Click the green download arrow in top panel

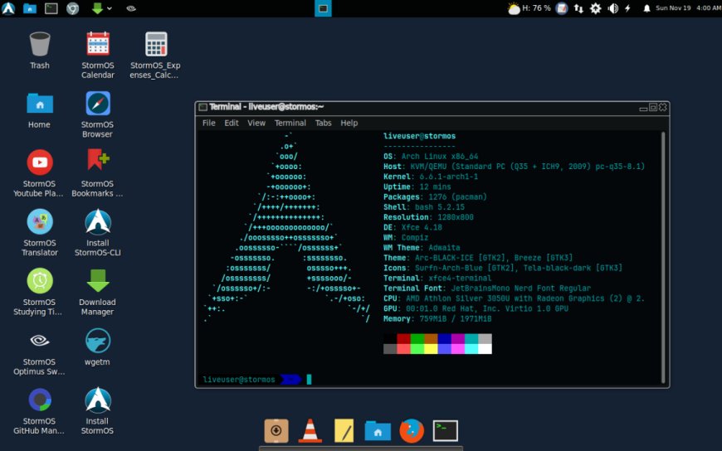97,8
